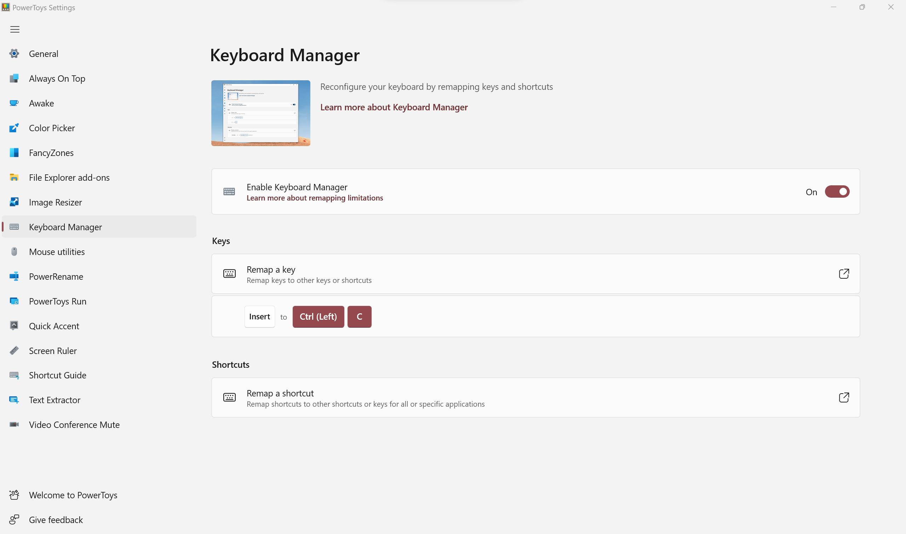The width and height of the screenshot is (906, 534).
Task: Open the Mouse utilities icon
Action: click(14, 251)
